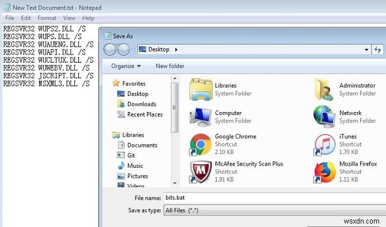The image size is (386, 227).
Task: Click the 'REGSVR32 WUPS2.DLL /S' line in Notepad
Action: pos(44,29)
